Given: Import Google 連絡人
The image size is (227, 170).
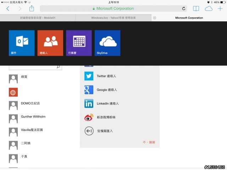Looking at the screenshot, I should [107, 90].
